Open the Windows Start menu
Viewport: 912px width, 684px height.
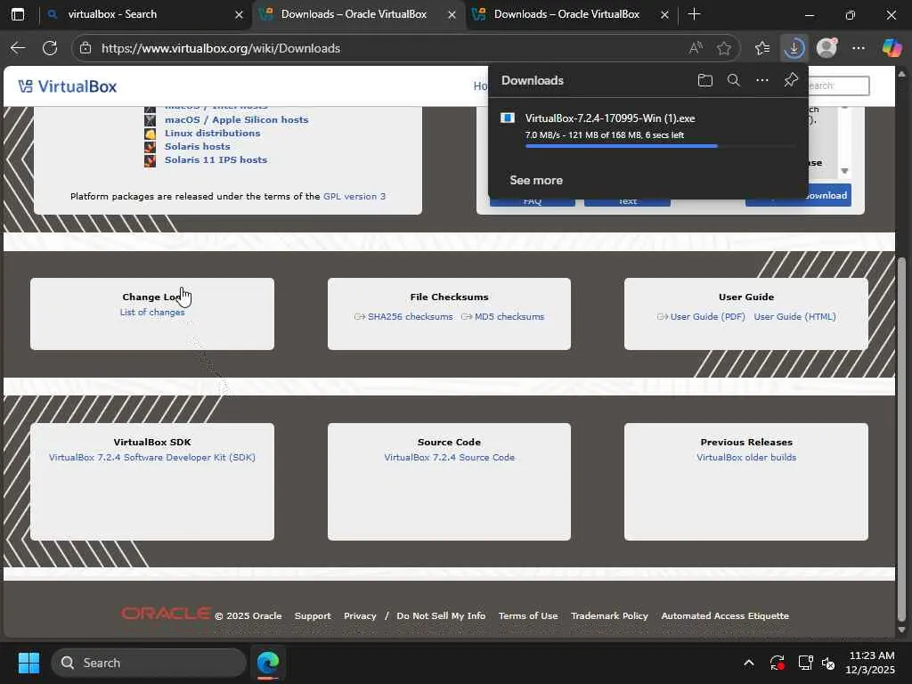pyautogui.click(x=28, y=663)
